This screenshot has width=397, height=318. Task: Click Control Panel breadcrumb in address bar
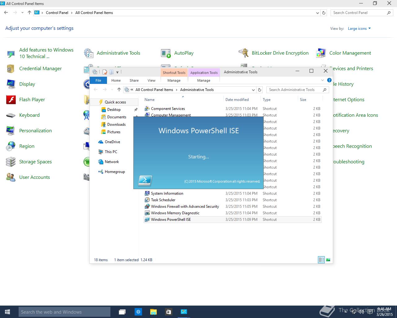[57, 13]
